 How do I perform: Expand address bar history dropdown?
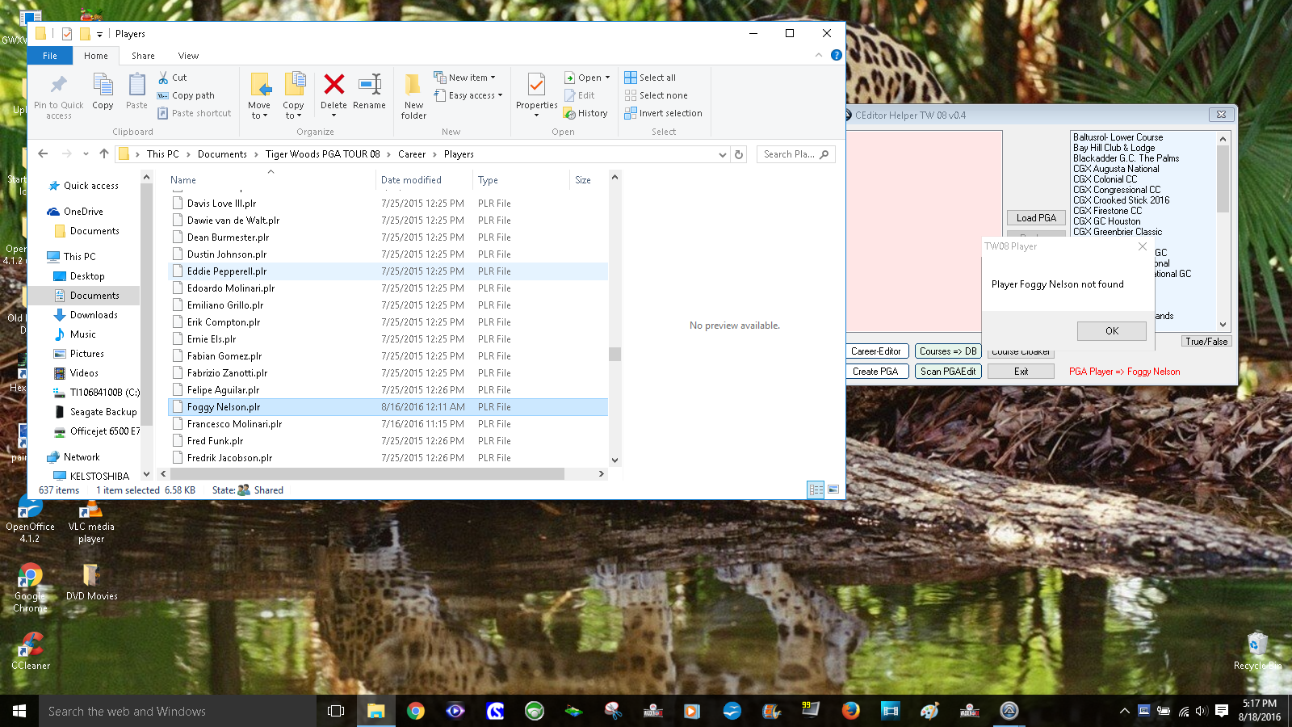coord(722,154)
